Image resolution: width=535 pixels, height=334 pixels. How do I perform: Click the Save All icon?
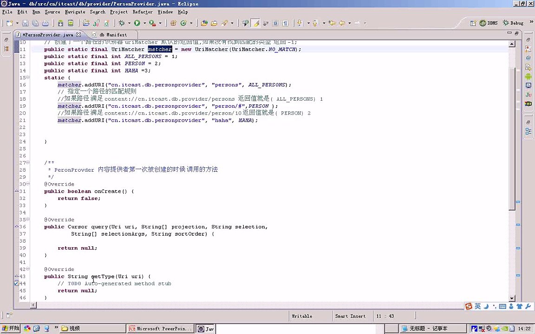[35, 23]
